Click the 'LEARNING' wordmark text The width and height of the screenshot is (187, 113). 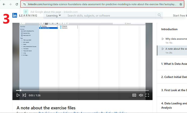[28, 16]
